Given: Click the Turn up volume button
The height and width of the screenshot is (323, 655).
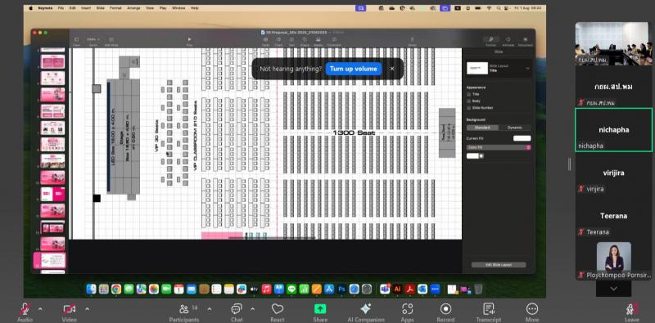Looking at the screenshot, I should coord(354,69).
